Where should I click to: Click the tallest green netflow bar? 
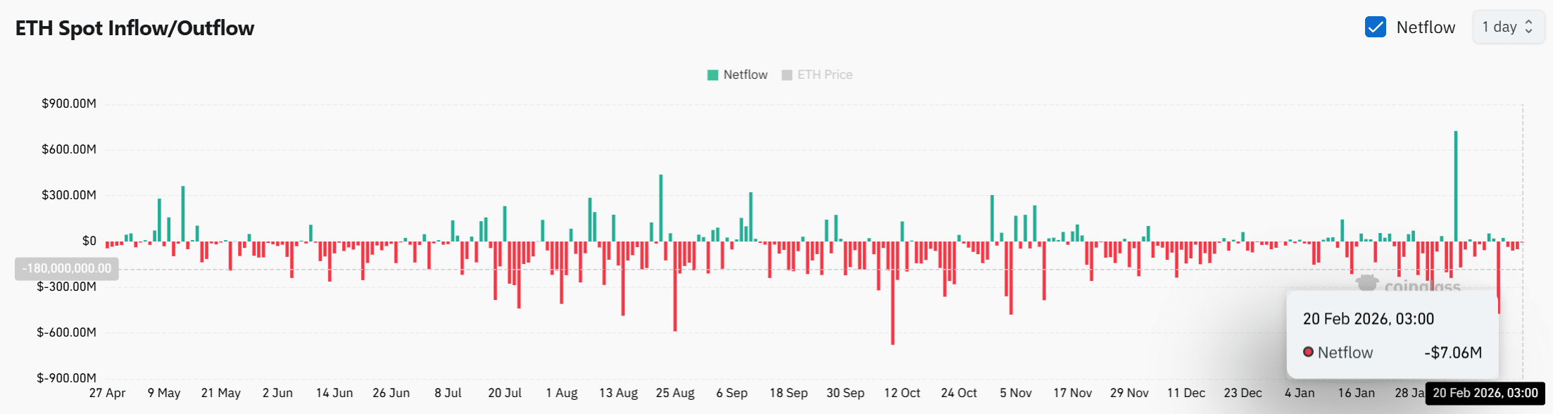[x=1455, y=186]
